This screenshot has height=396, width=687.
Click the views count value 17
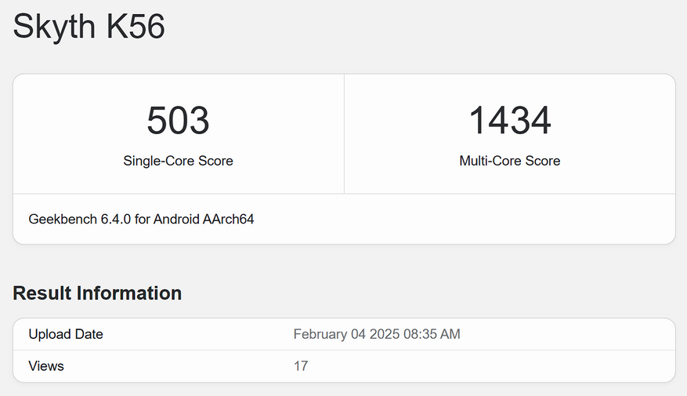click(x=301, y=366)
